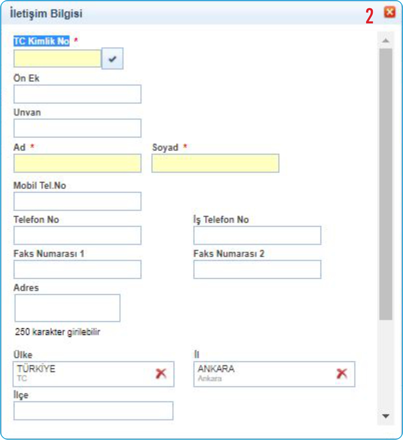Focus the Soyad input field
Viewport: 403px width, 440px height.
click(215, 163)
